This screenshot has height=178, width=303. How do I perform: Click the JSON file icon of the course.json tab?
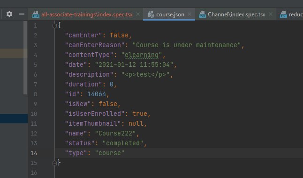(151, 14)
